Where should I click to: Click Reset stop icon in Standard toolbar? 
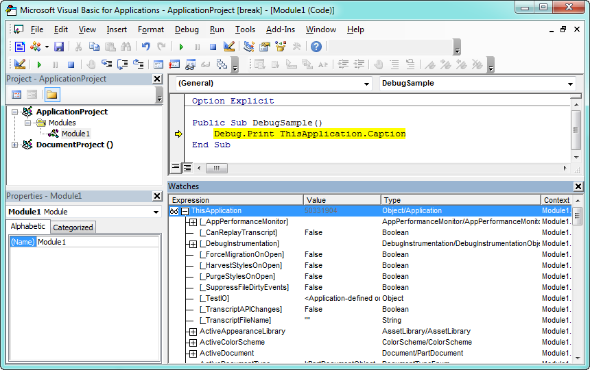click(213, 47)
